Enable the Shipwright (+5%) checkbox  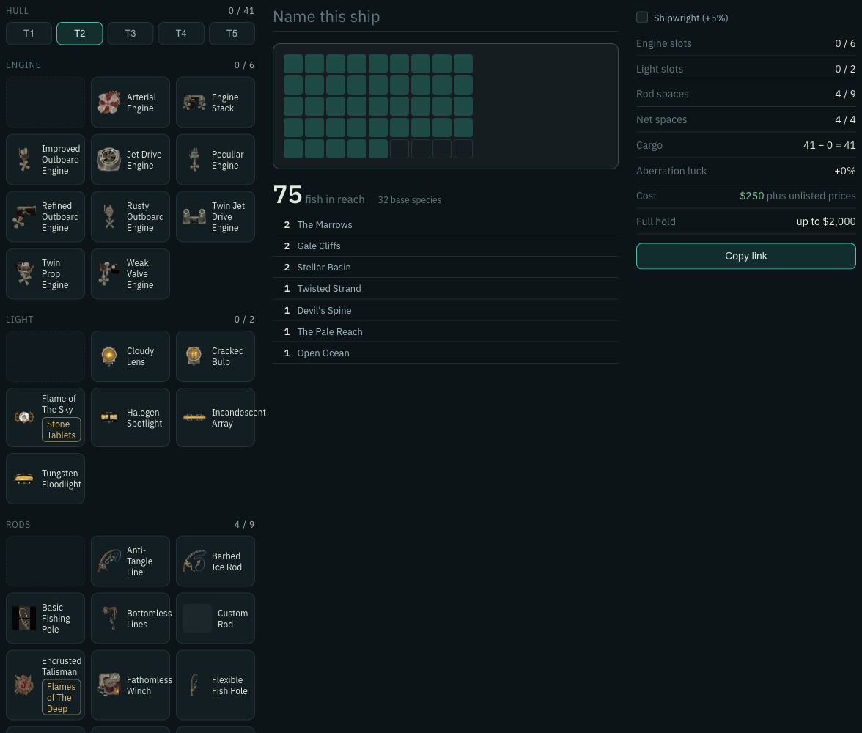[x=642, y=18]
